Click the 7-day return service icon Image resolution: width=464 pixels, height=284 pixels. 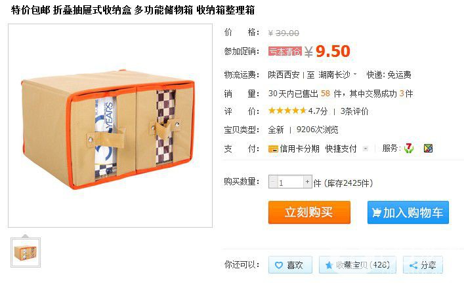409,148
